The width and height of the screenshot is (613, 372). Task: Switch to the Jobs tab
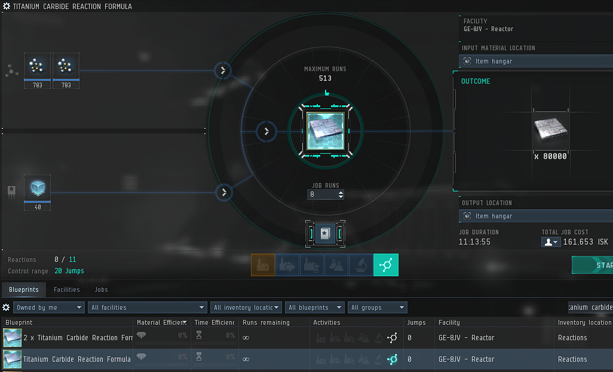pyautogui.click(x=101, y=289)
